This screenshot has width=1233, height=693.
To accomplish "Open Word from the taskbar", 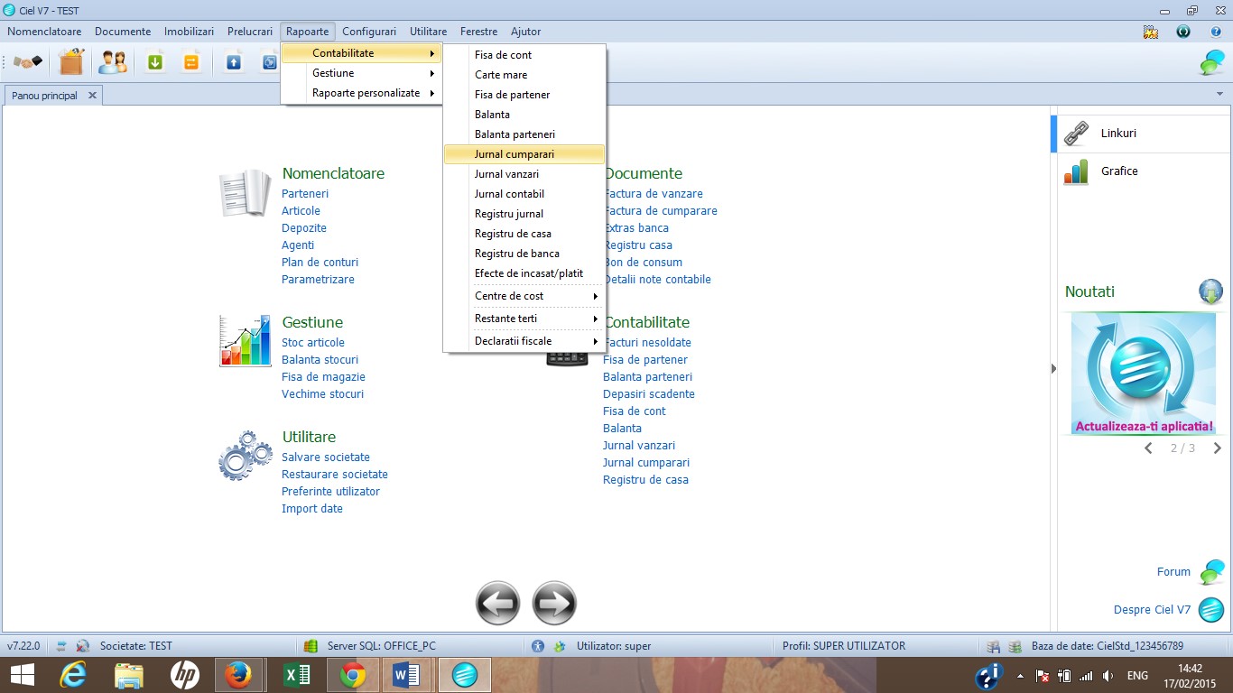I will point(406,675).
